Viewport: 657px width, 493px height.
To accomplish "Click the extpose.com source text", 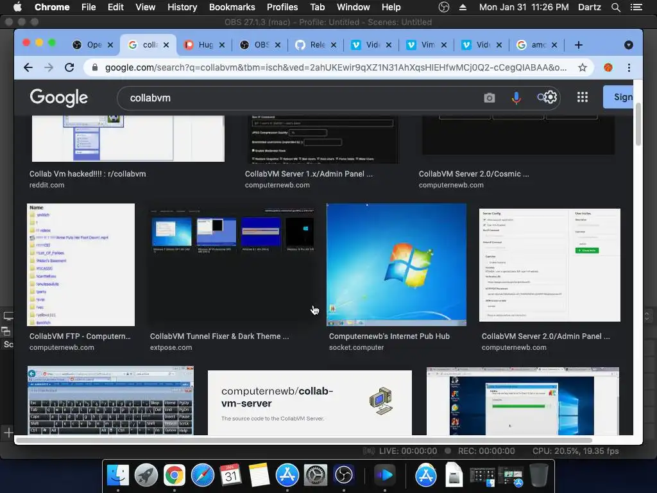I will click(x=171, y=347).
